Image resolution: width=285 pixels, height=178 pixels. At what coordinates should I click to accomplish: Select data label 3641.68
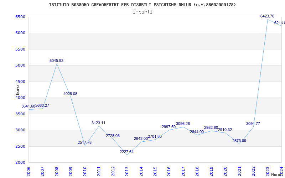pyautogui.click(x=28, y=106)
